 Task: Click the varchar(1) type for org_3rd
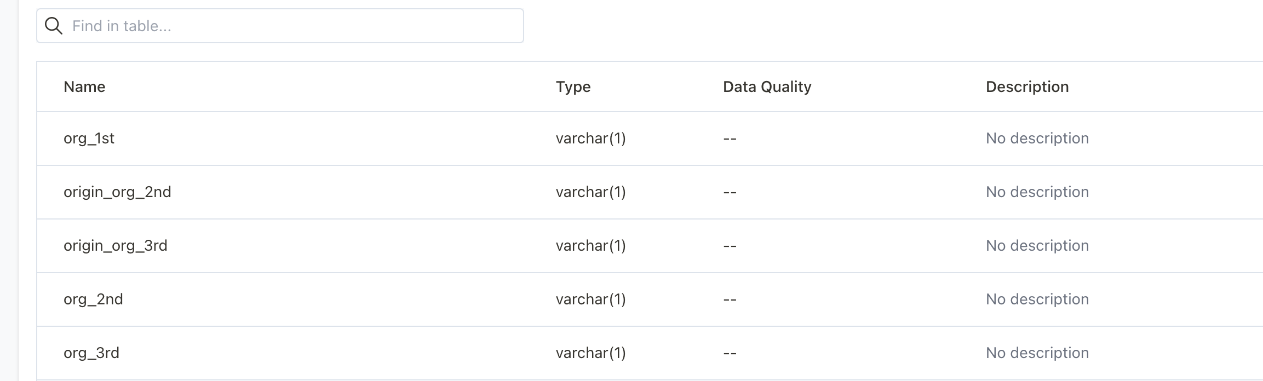click(590, 353)
